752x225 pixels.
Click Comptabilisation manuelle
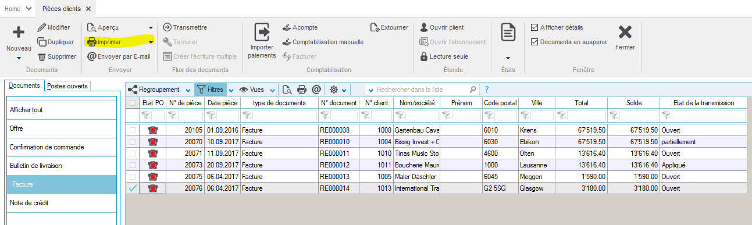[x=323, y=42]
